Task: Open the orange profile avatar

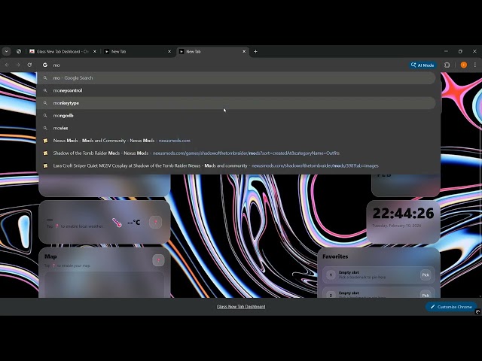Action: click(464, 65)
